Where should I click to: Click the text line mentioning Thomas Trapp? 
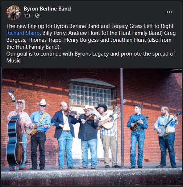89,40
